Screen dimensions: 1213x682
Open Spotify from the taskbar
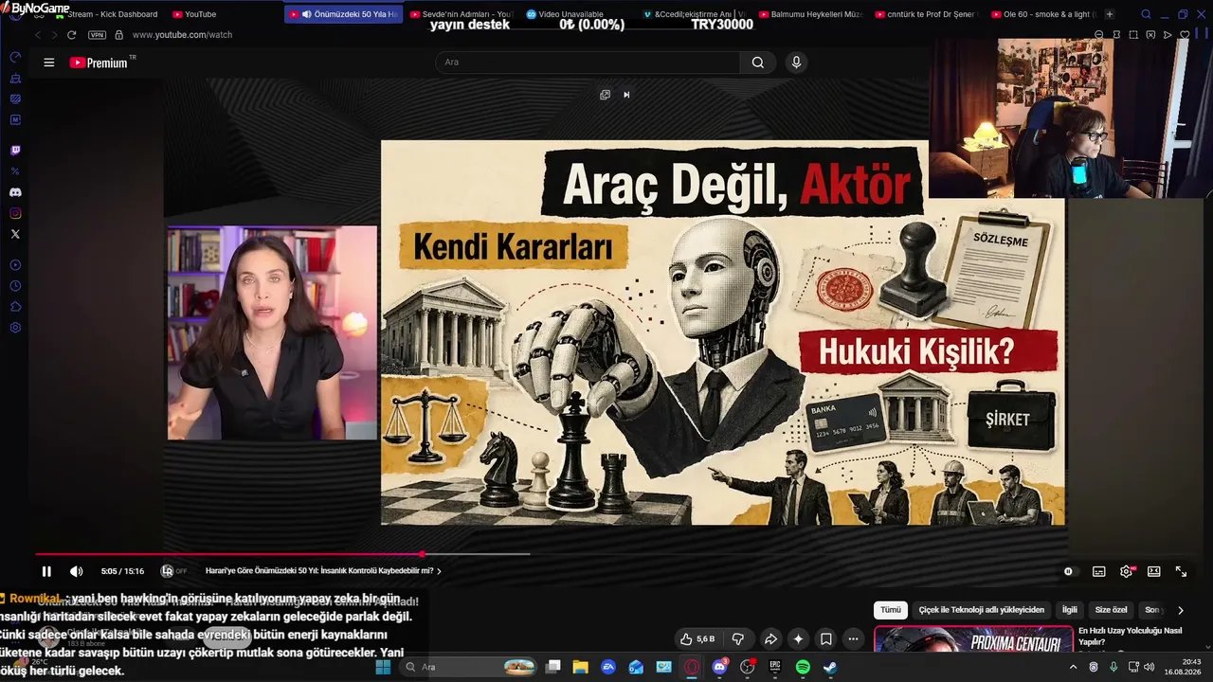click(803, 667)
